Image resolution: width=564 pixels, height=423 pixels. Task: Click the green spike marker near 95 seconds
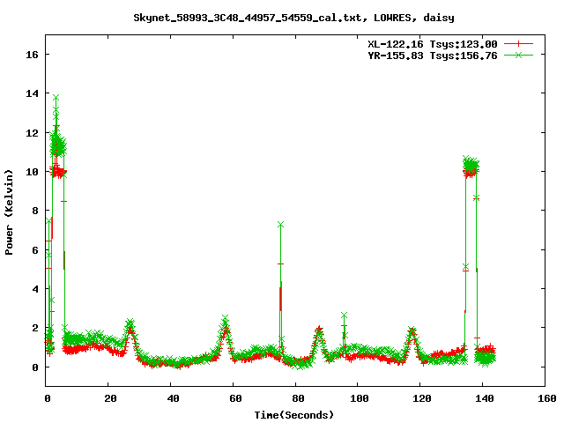coord(345,315)
